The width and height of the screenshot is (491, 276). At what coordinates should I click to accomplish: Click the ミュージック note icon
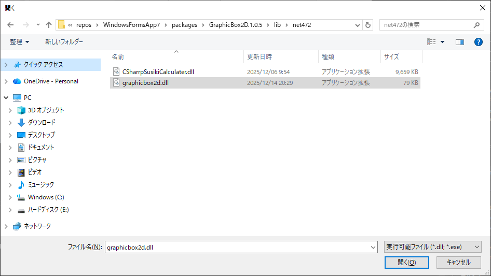tap(21, 185)
